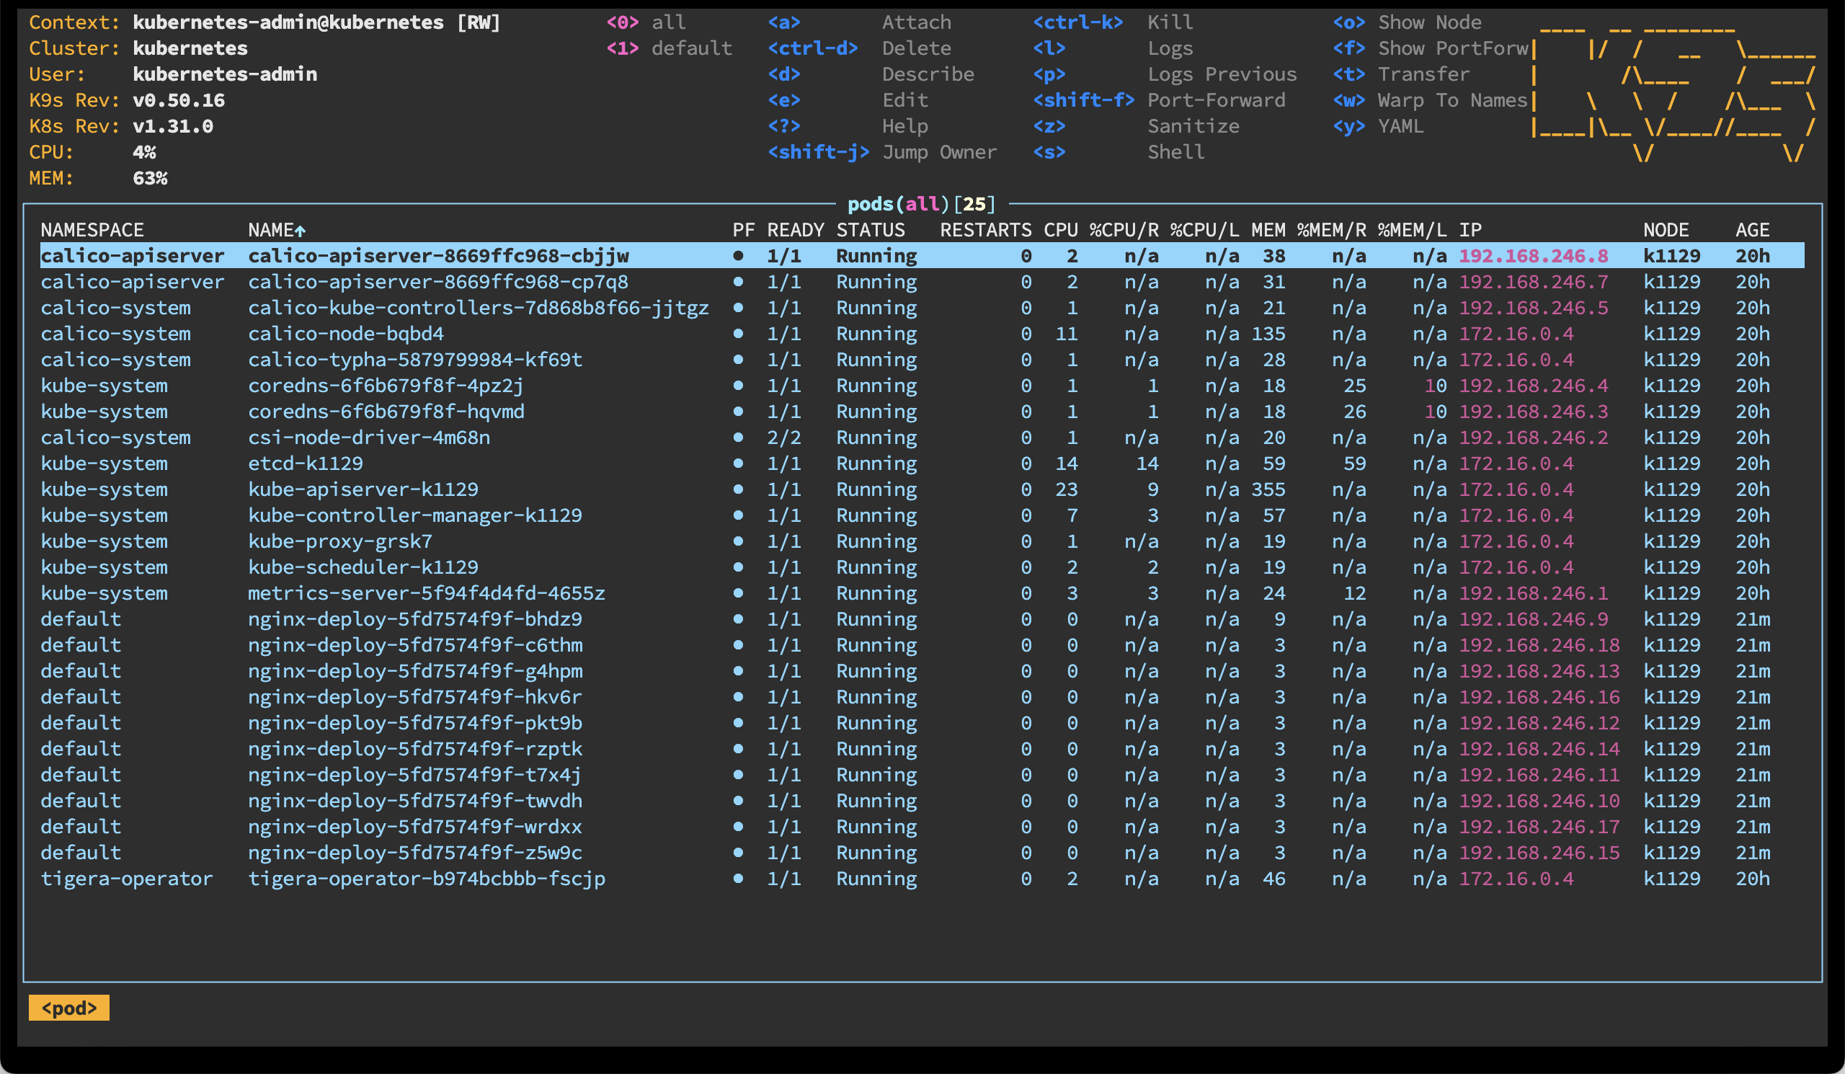Select the kube-proxy-grsk7 pod

tap(339, 542)
